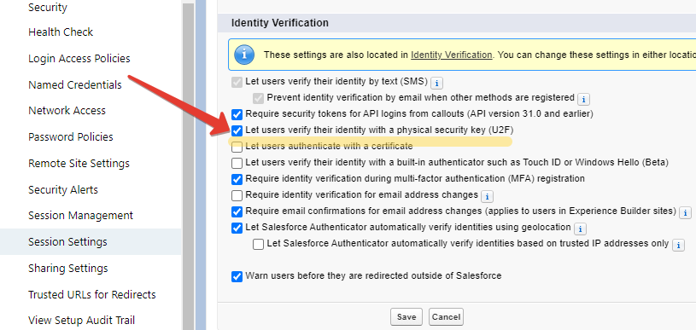Viewport: 696px width, 330px height.
Task: Uncheck physical security key (U2F) option
Action: (x=237, y=130)
